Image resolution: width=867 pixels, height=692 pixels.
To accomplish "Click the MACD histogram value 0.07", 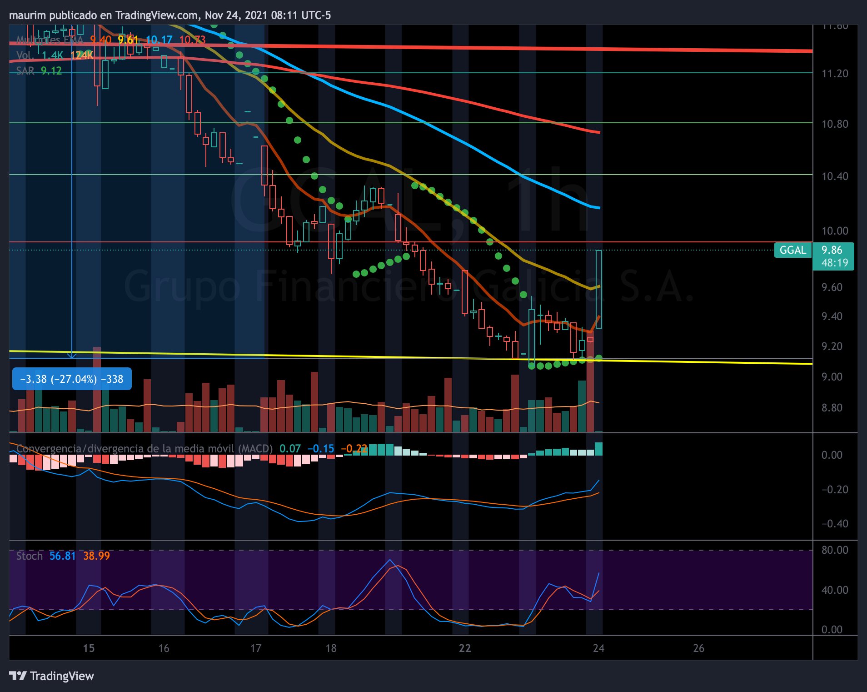I will coord(290,449).
